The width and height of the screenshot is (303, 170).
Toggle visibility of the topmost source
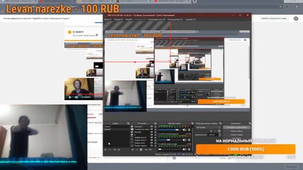(151, 127)
